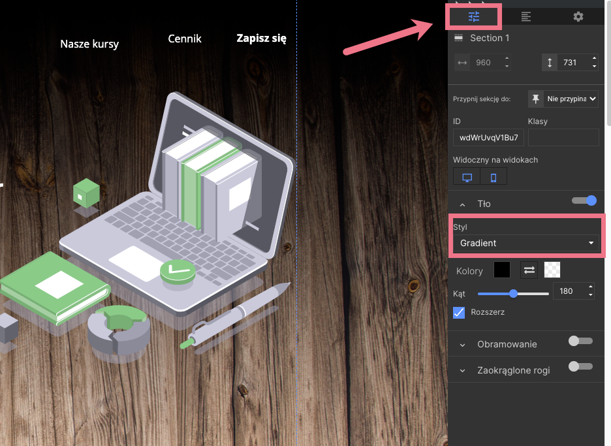Screen dimensions: 611x446
Task: Increase section height with up stepper
Action: (594, 59)
